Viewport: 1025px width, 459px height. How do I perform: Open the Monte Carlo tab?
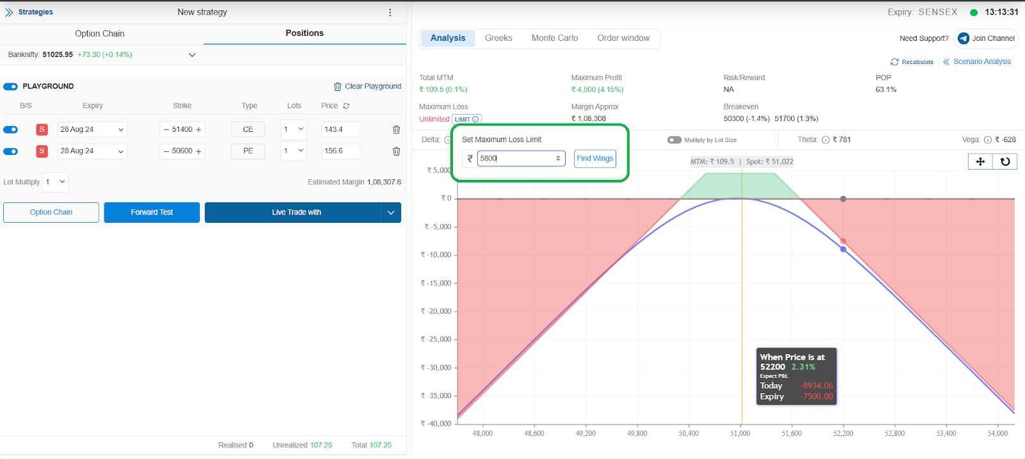555,38
